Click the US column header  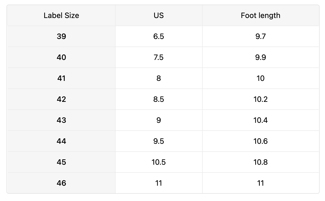159,15
